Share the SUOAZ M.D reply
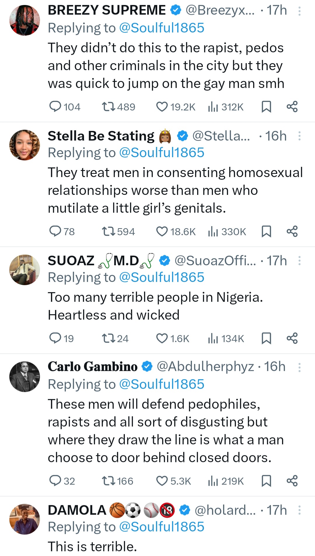This screenshot has height=556, width=315. (292, 338)
